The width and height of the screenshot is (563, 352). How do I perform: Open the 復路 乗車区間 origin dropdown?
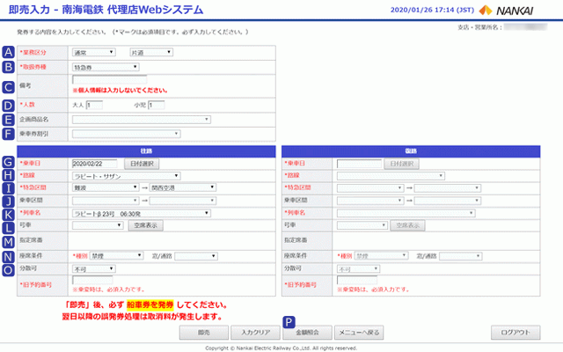pos(370,201)
